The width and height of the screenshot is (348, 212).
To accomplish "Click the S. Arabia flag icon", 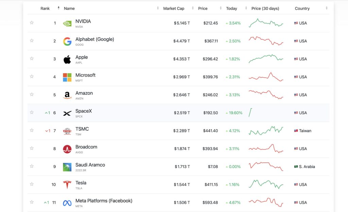I will (296, 167).
